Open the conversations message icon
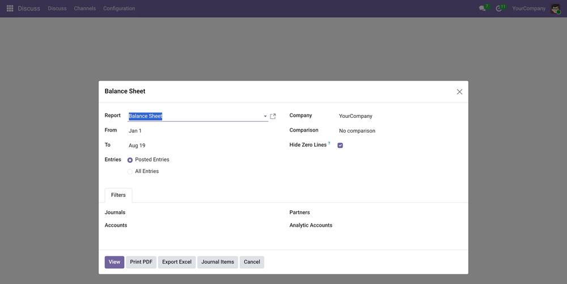This screenshot has height=284, width=567. click(x=483, y=9)
